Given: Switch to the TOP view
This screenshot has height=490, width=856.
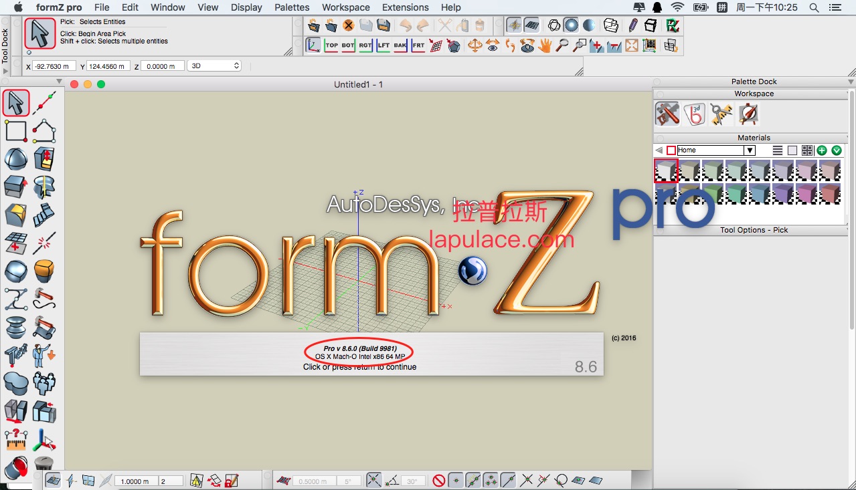Looking at the screenshot, I should [331, 45].
